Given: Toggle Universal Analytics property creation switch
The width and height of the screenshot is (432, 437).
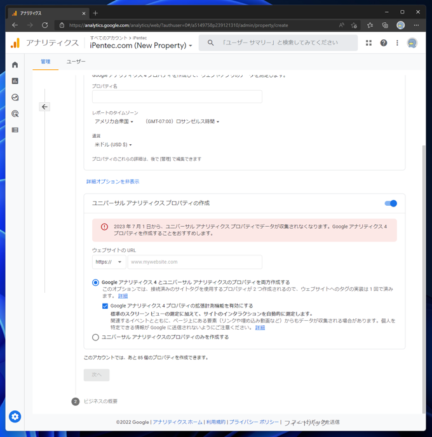Looking at the screenshot, I should click(x=391, y=203).
